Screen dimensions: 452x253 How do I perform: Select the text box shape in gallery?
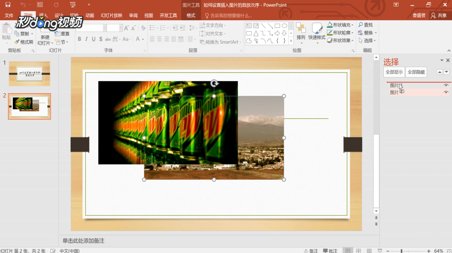249,26
